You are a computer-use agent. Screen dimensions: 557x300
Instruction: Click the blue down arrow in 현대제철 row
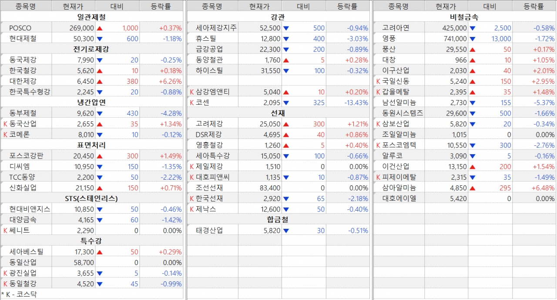(100, 39)
